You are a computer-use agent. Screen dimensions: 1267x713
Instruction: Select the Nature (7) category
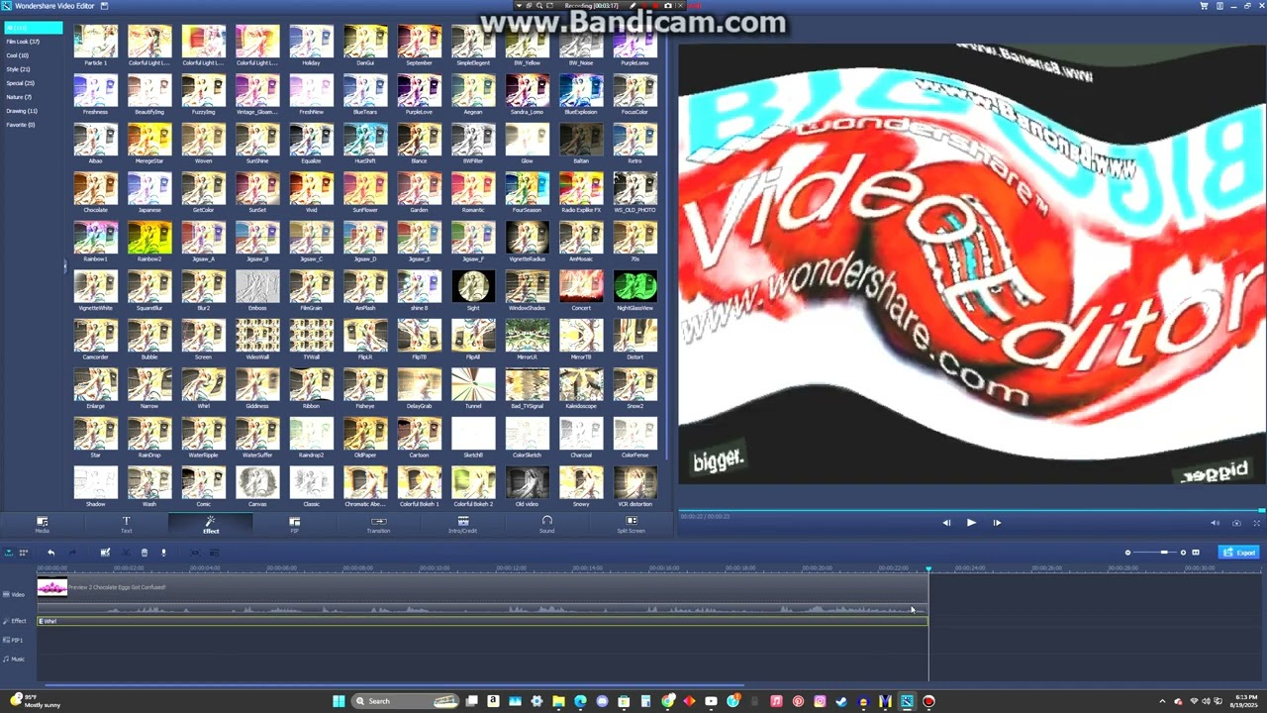tap(32, 97)
